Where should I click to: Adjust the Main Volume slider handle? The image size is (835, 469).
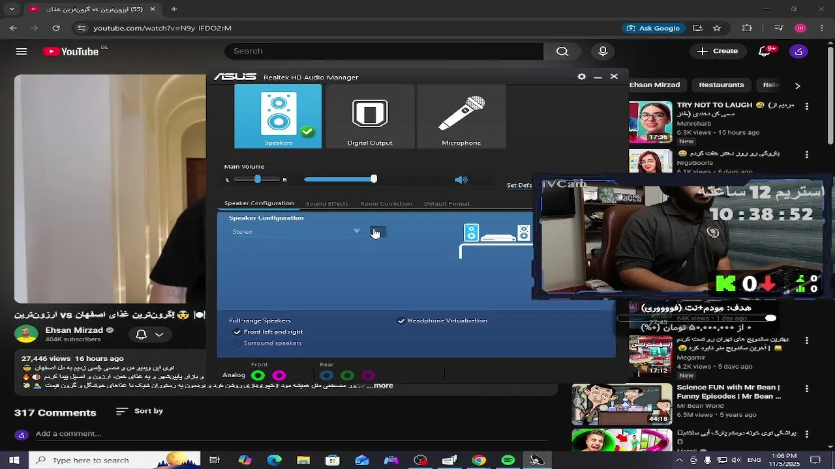[373, 179]
